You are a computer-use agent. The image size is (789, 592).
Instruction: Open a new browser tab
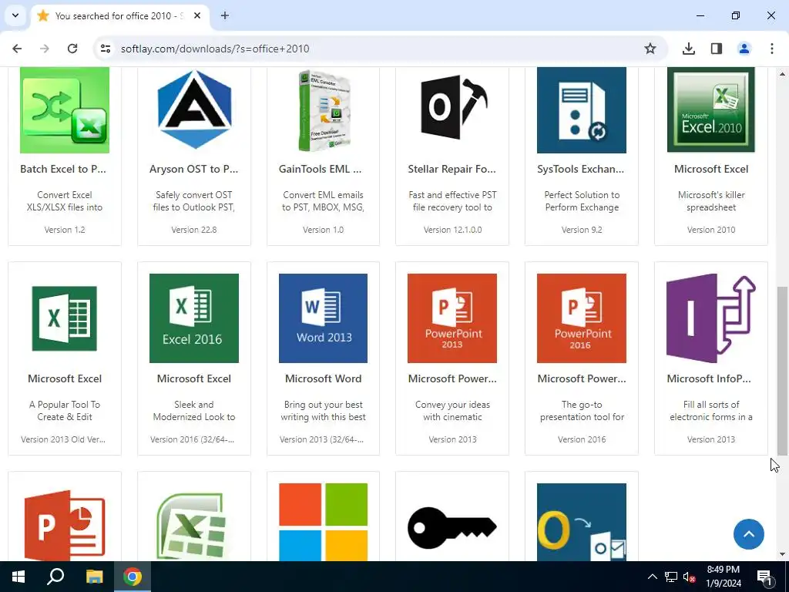pyautogui.click(x=225, y=15)
